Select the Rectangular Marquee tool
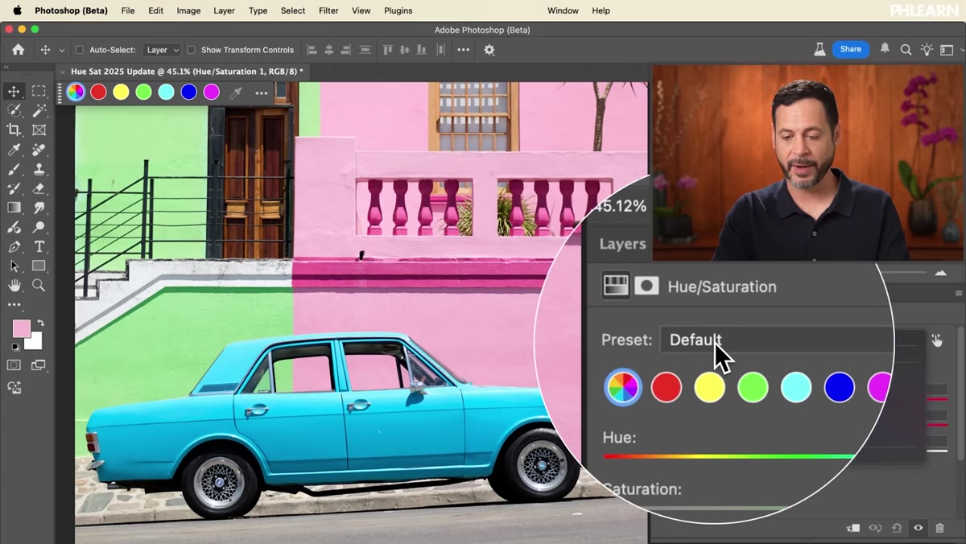Screen dimensions: 966x544 click(x=39, y=91)
